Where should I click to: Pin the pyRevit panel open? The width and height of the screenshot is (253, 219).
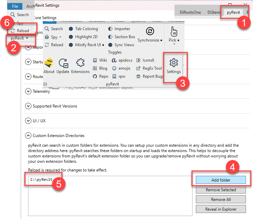(45, 84)
